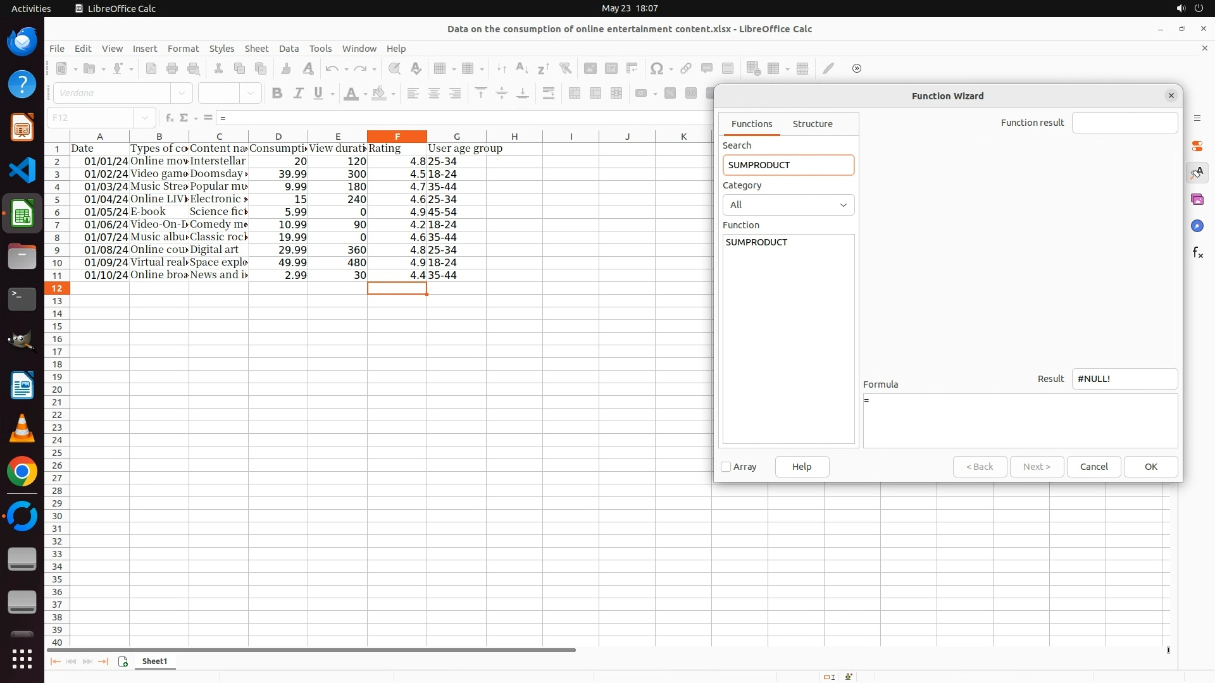Open the Navigator sidebar panel

coord(1197,226)
